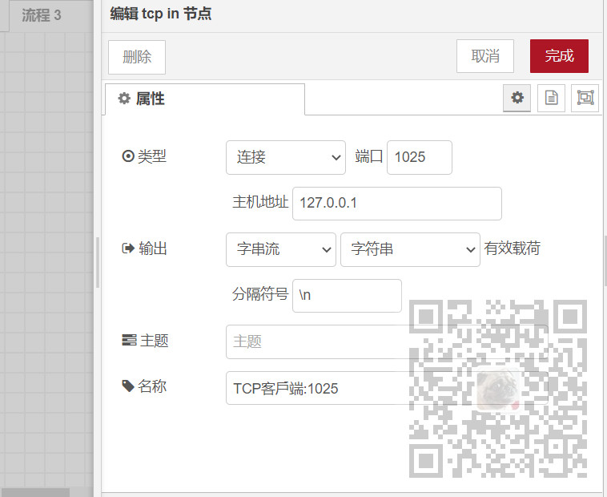Open the 字符串 payload type dropdown

410,249
